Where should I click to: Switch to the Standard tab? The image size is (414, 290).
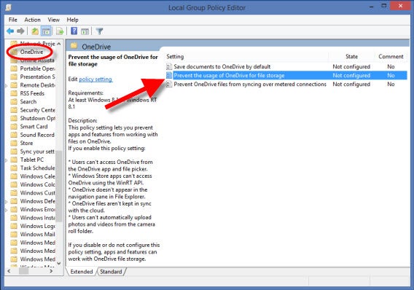[111, 272]
